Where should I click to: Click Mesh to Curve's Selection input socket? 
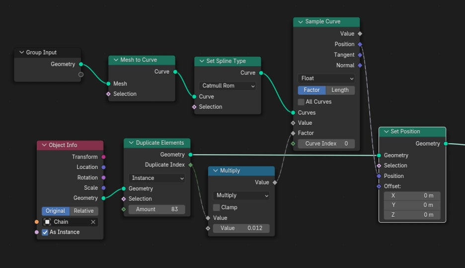pos(108,94)
